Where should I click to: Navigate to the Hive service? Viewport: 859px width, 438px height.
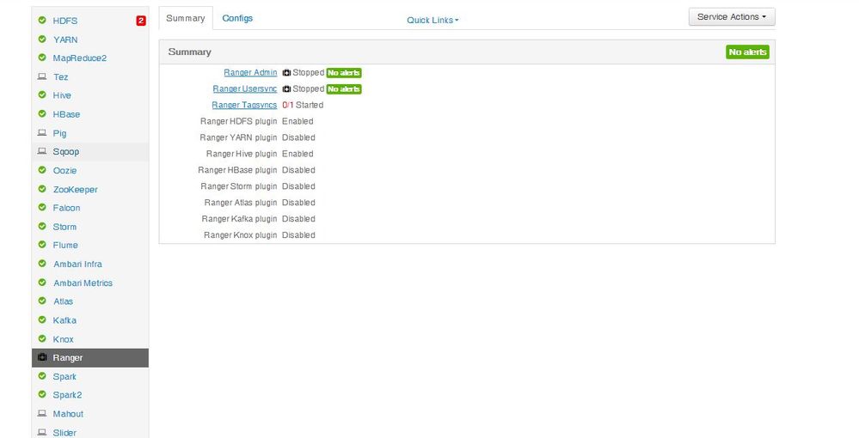pyautogui.click(x=62, y=95)
